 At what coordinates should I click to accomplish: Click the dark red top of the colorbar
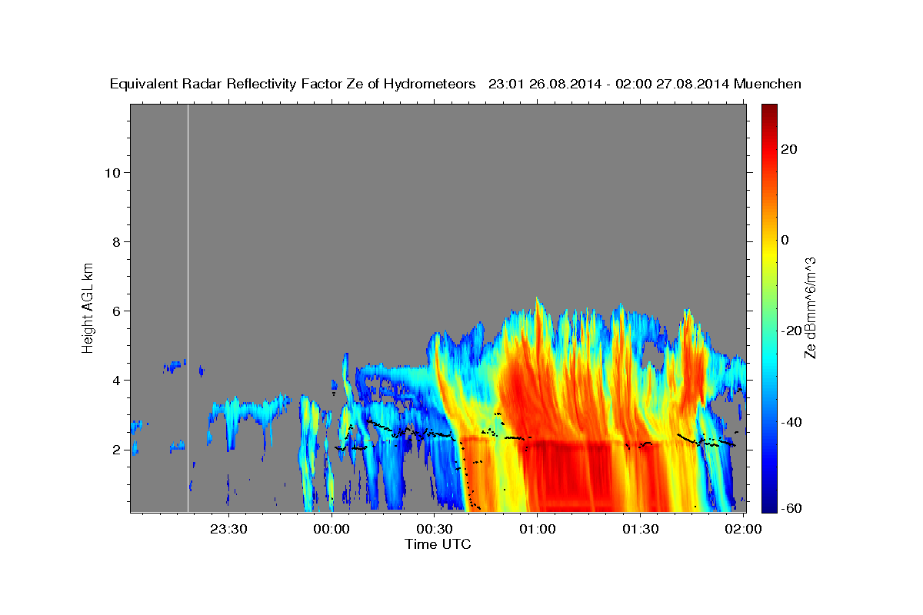[769, 110]
